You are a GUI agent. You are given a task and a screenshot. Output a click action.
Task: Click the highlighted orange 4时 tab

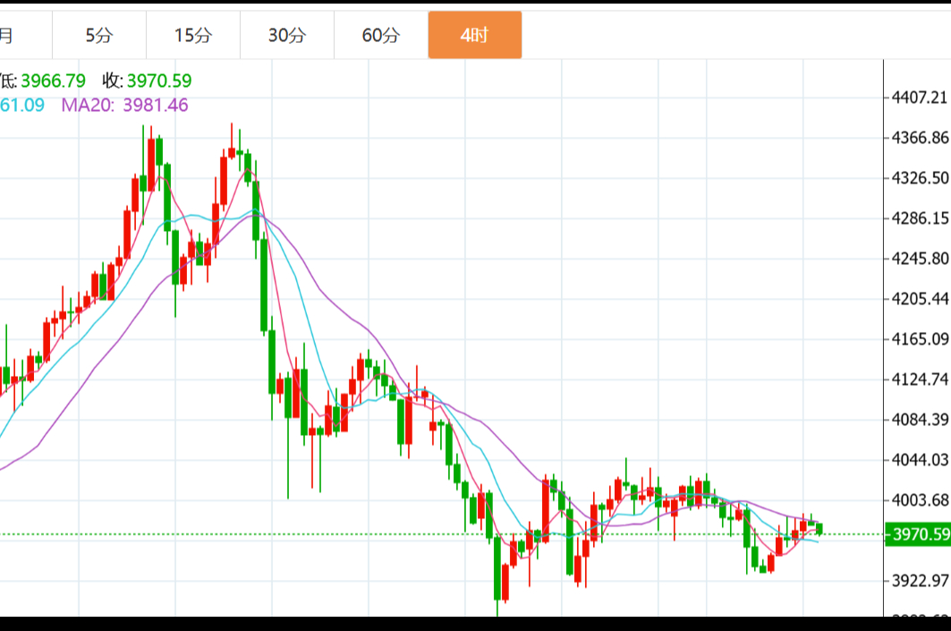(x=474, y=36)
